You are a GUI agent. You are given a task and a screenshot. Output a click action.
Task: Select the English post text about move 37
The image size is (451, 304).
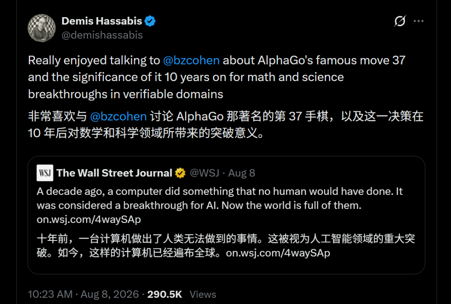[217, 77]
